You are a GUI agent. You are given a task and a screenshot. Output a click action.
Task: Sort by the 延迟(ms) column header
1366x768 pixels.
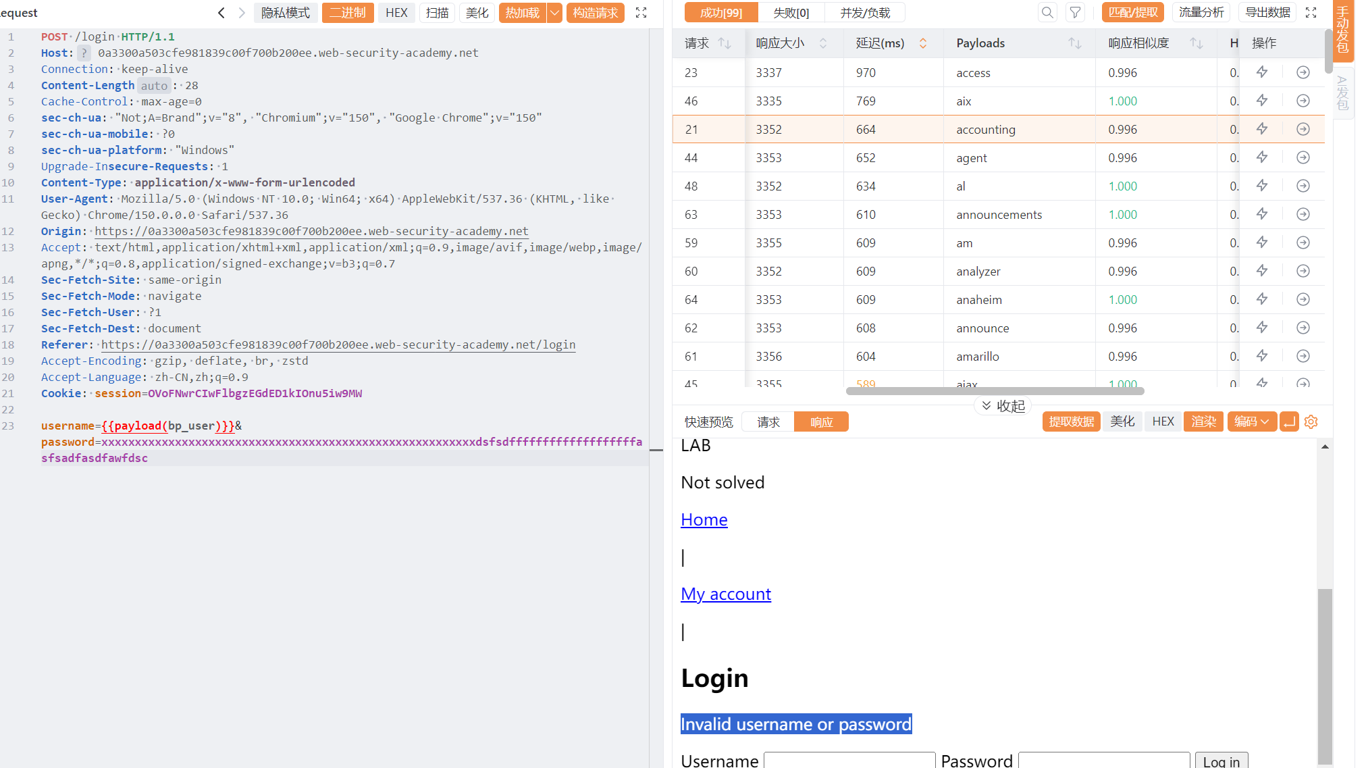(x=881, y=43)
